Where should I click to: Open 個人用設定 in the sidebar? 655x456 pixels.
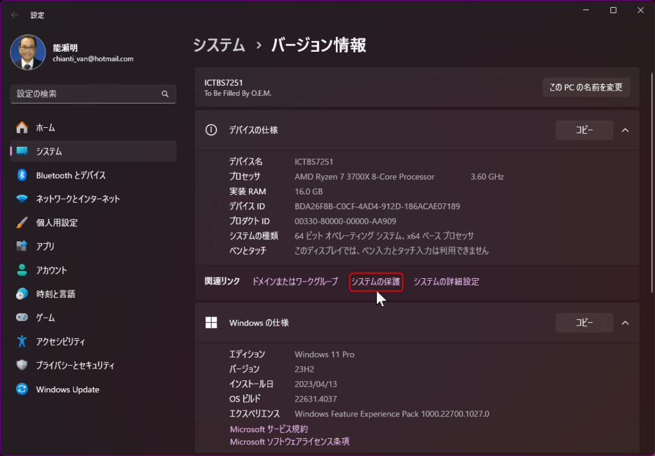pyautogui.click(x=93, y=223)
